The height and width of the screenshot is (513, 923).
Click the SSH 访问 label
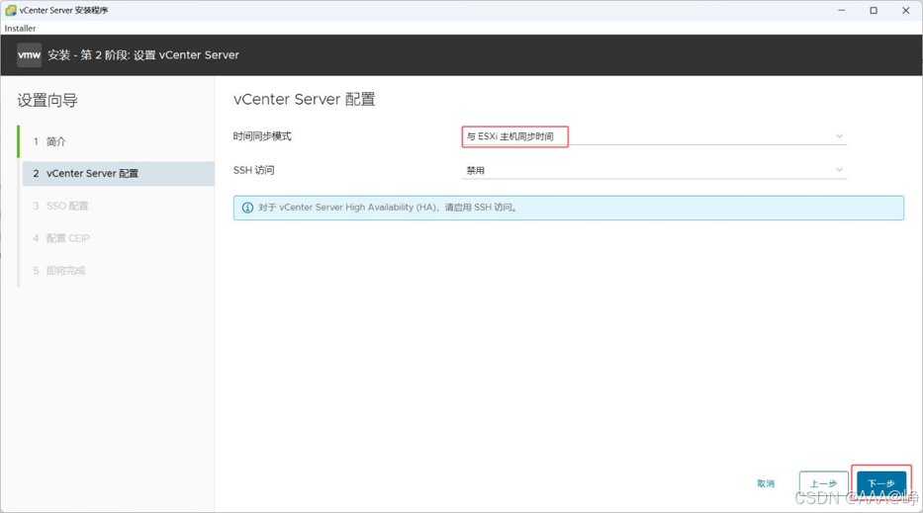[253, 170]
